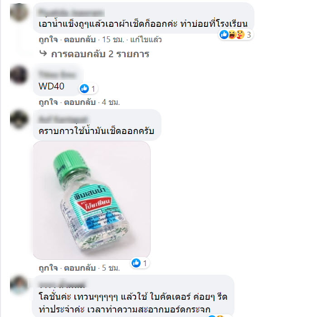Reply to the ice comment via ตอบกลับ

coord(80,40)
